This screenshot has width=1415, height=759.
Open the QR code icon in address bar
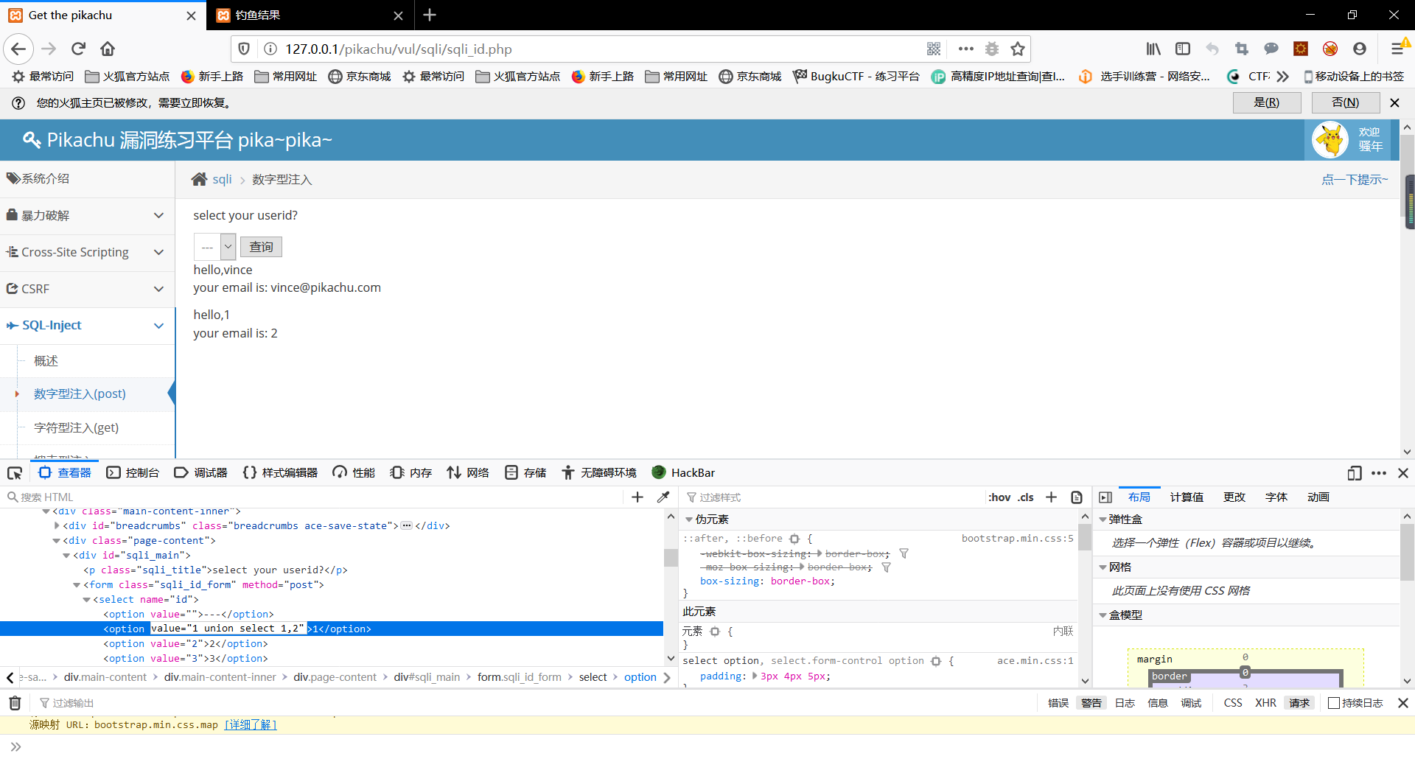point(934,49)
